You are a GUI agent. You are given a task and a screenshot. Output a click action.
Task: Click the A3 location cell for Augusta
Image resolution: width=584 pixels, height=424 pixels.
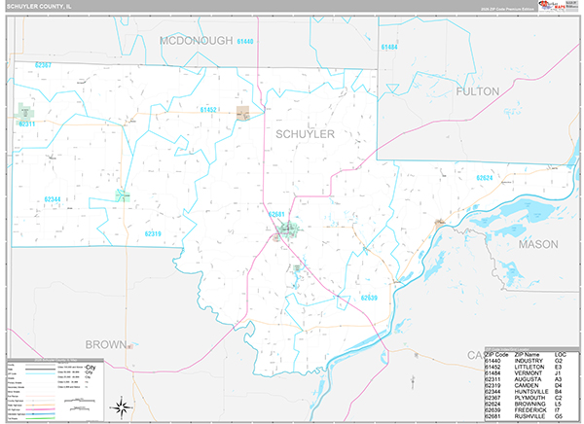(x=558, y=379)
